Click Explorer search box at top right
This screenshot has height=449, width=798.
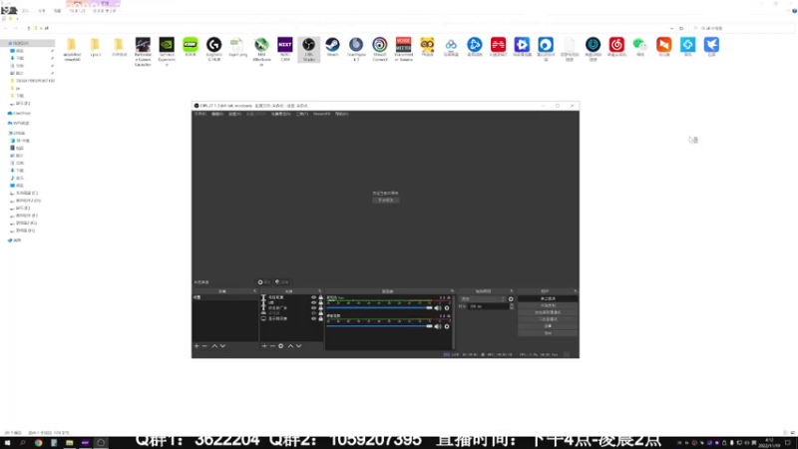pos(741,29)
